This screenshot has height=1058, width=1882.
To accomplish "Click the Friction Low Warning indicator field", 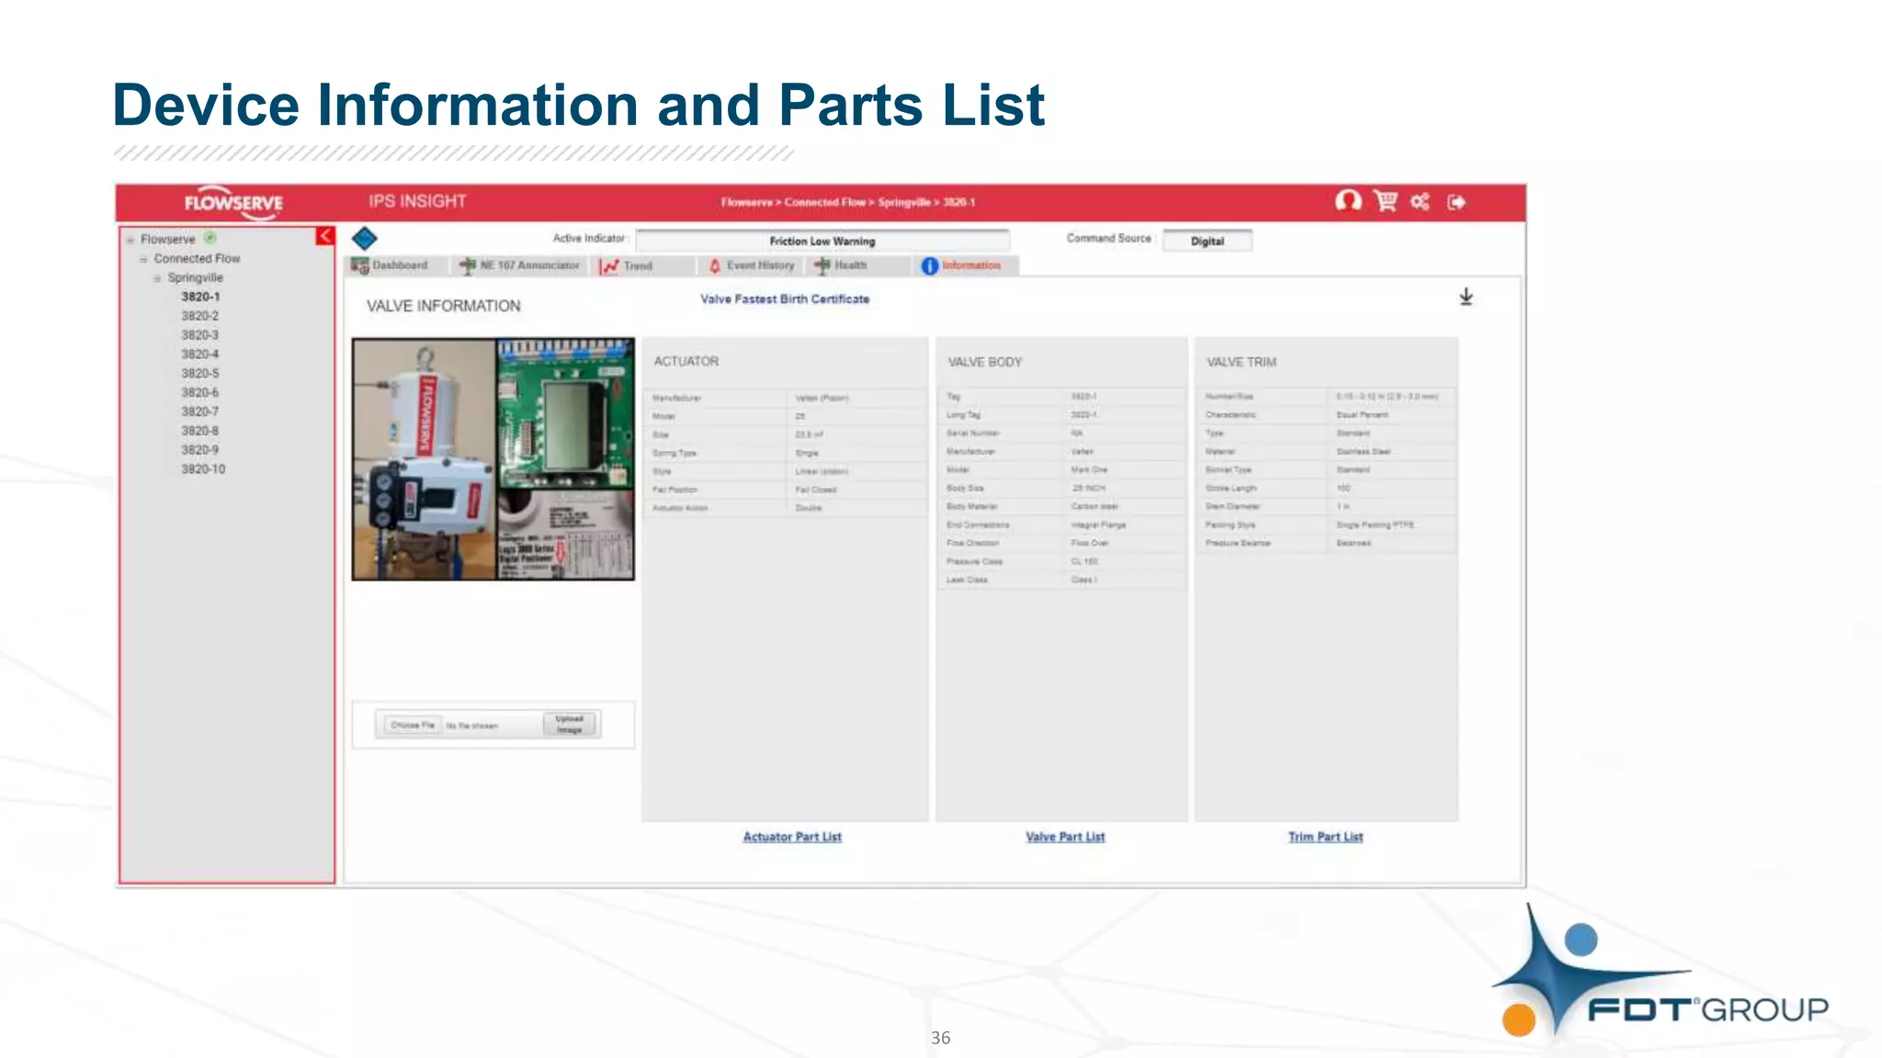I will coord(822,241).
